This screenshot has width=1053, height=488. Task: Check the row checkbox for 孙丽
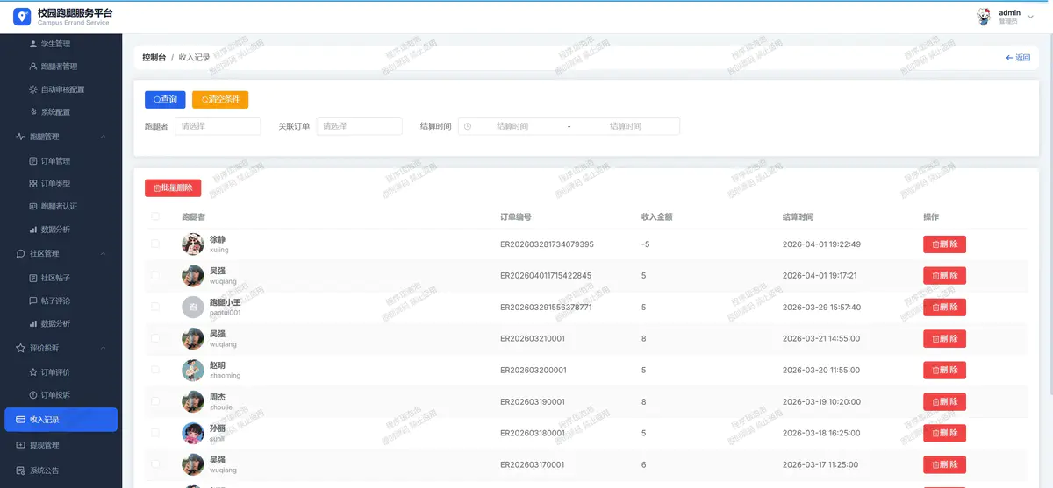155,433
